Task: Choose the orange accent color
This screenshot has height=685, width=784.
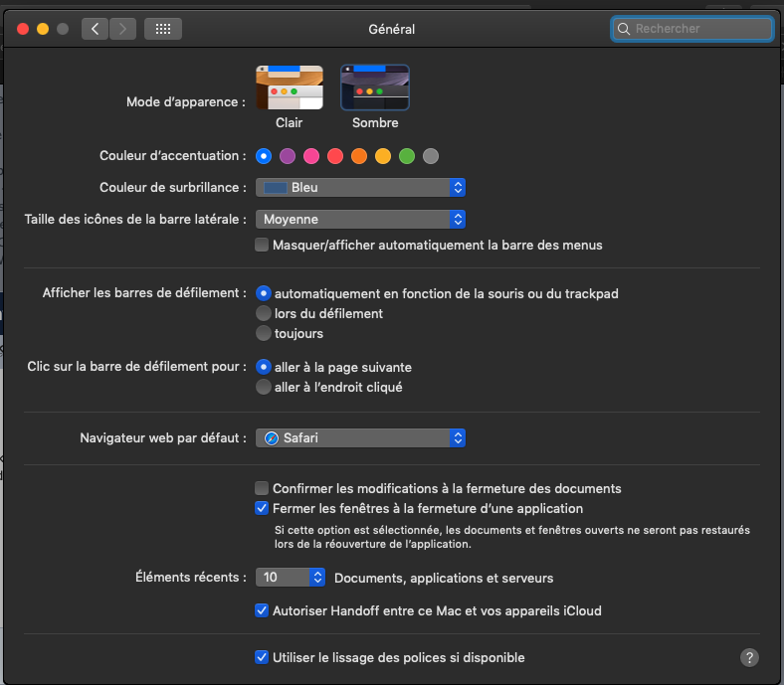Action: (x=359, y=156)
